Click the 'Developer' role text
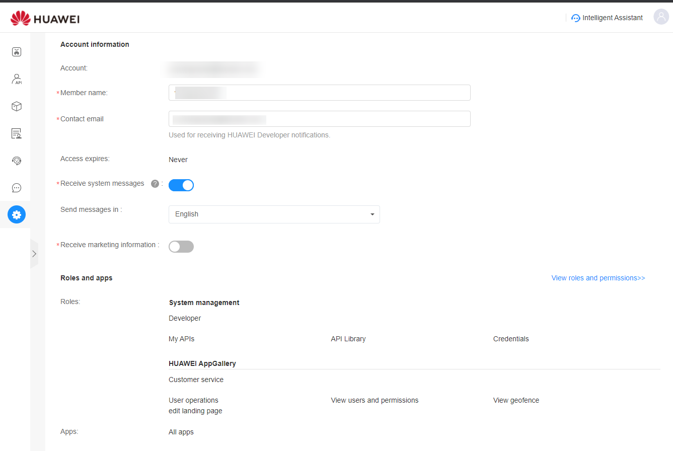This screenshot has width=673, height=451. pos(185,318)
